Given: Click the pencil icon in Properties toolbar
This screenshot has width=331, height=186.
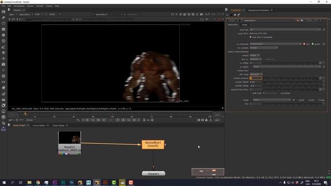Looking at the screenshot, I should click(239, 15).
